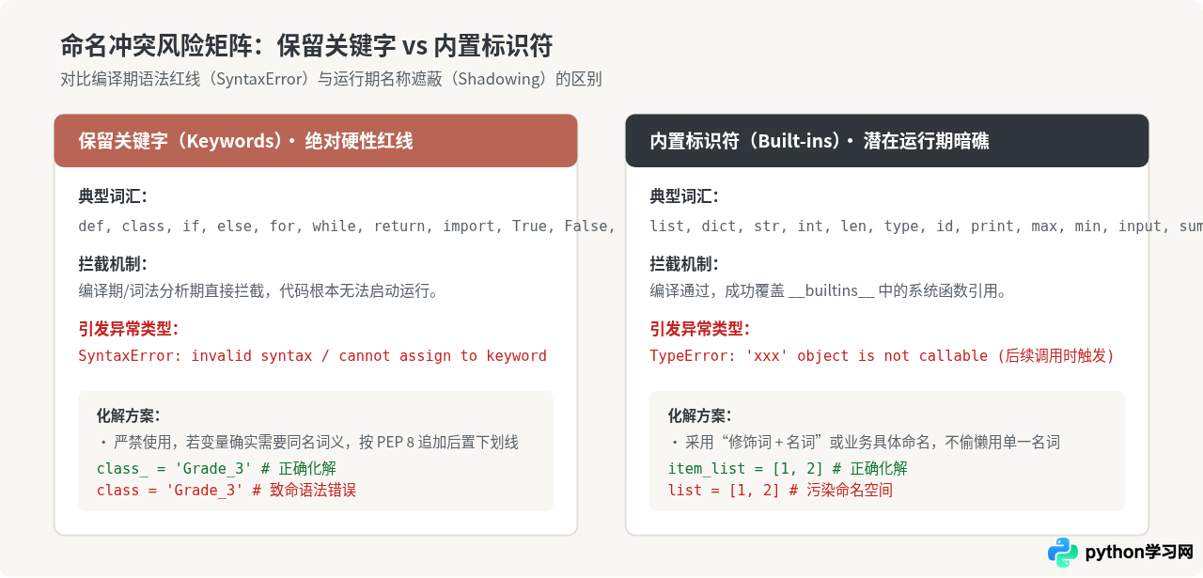Click '引发异常类型' label in Keywords card
Image resolution: width=1203 pixels, height=578 pixels.
point(129,329)
